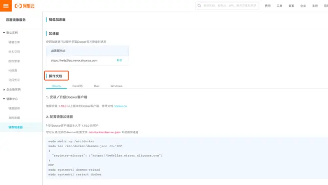Collapse the 镜像中心 tree section
328x185 pixels.
coord(4,99)
